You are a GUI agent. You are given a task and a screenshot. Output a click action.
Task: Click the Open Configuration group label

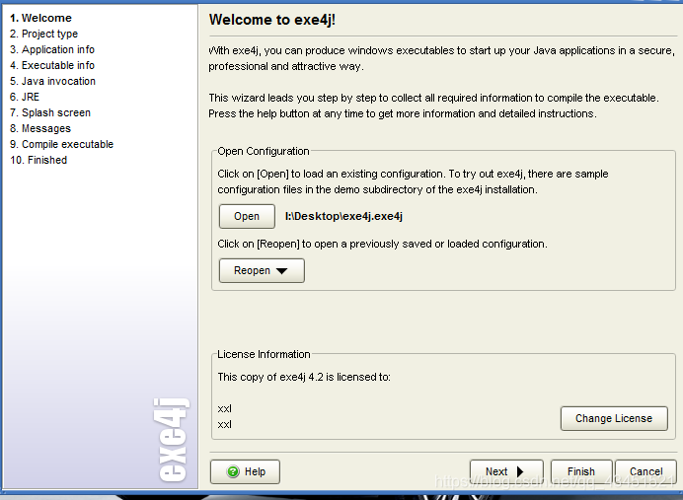click(264, 151)
